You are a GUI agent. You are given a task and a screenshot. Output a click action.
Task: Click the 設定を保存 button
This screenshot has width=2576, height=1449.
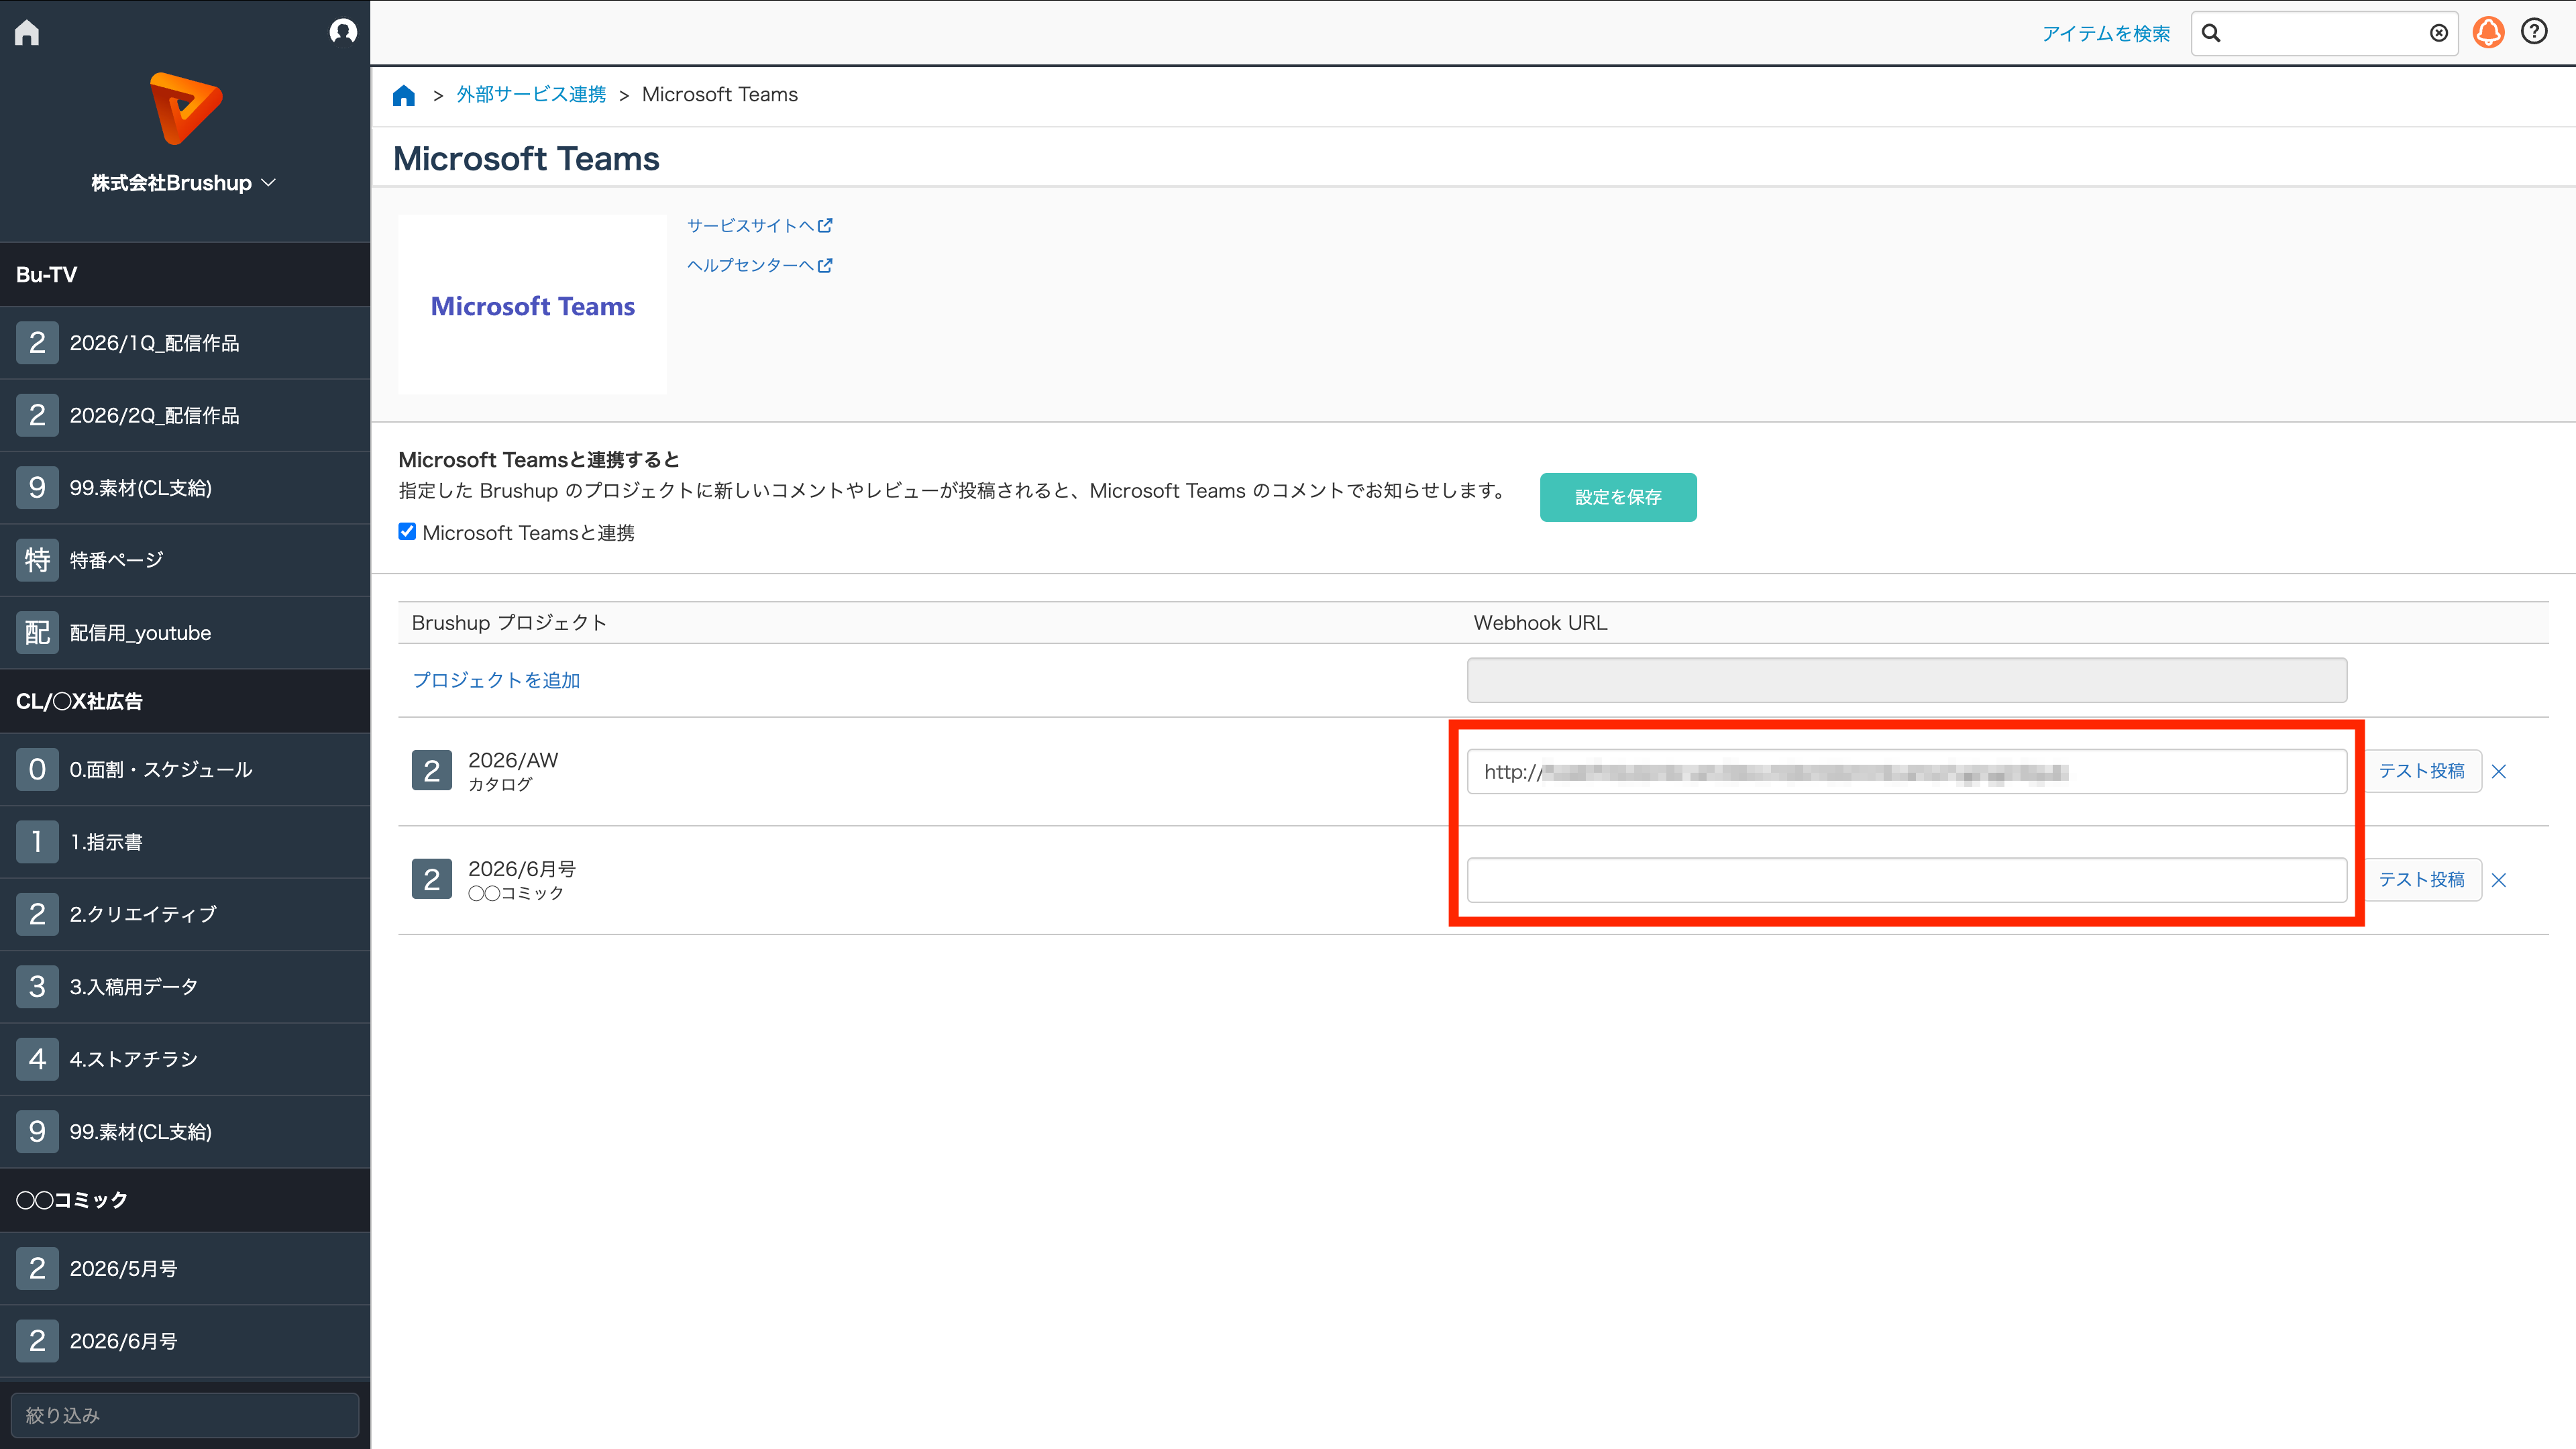coord(1618,497)
